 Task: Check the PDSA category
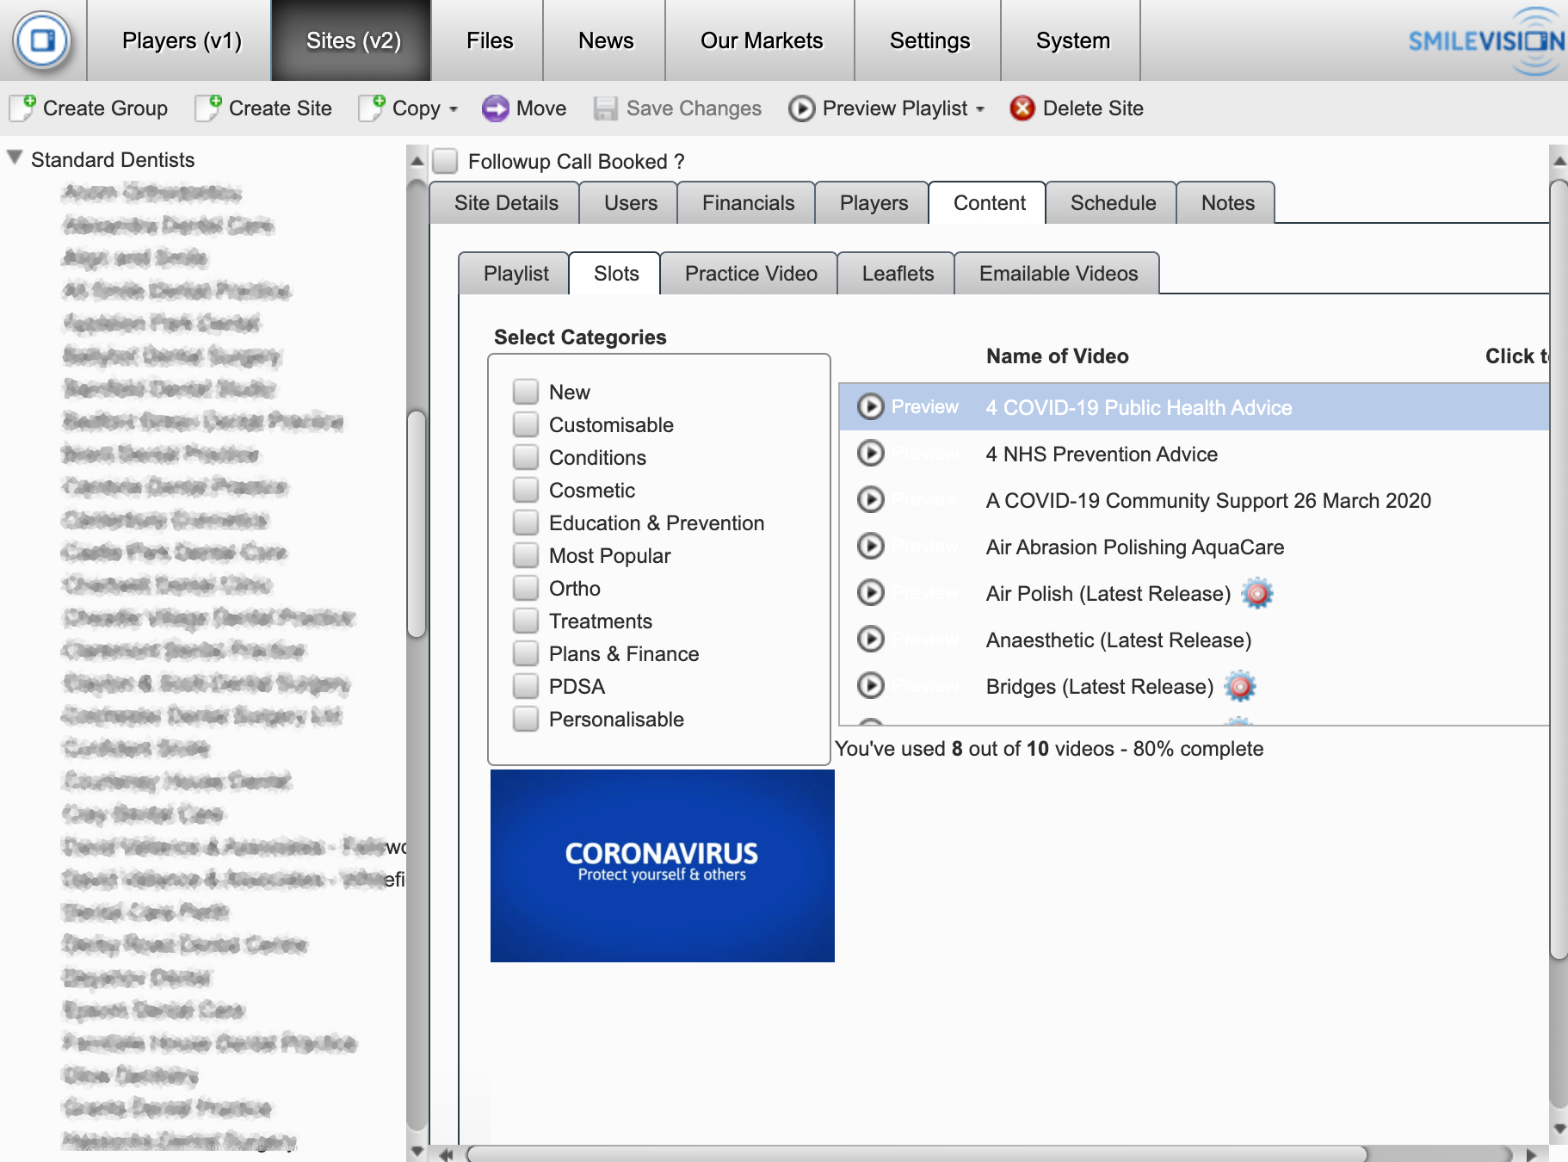pyautogui.click(x=526, y=686)
